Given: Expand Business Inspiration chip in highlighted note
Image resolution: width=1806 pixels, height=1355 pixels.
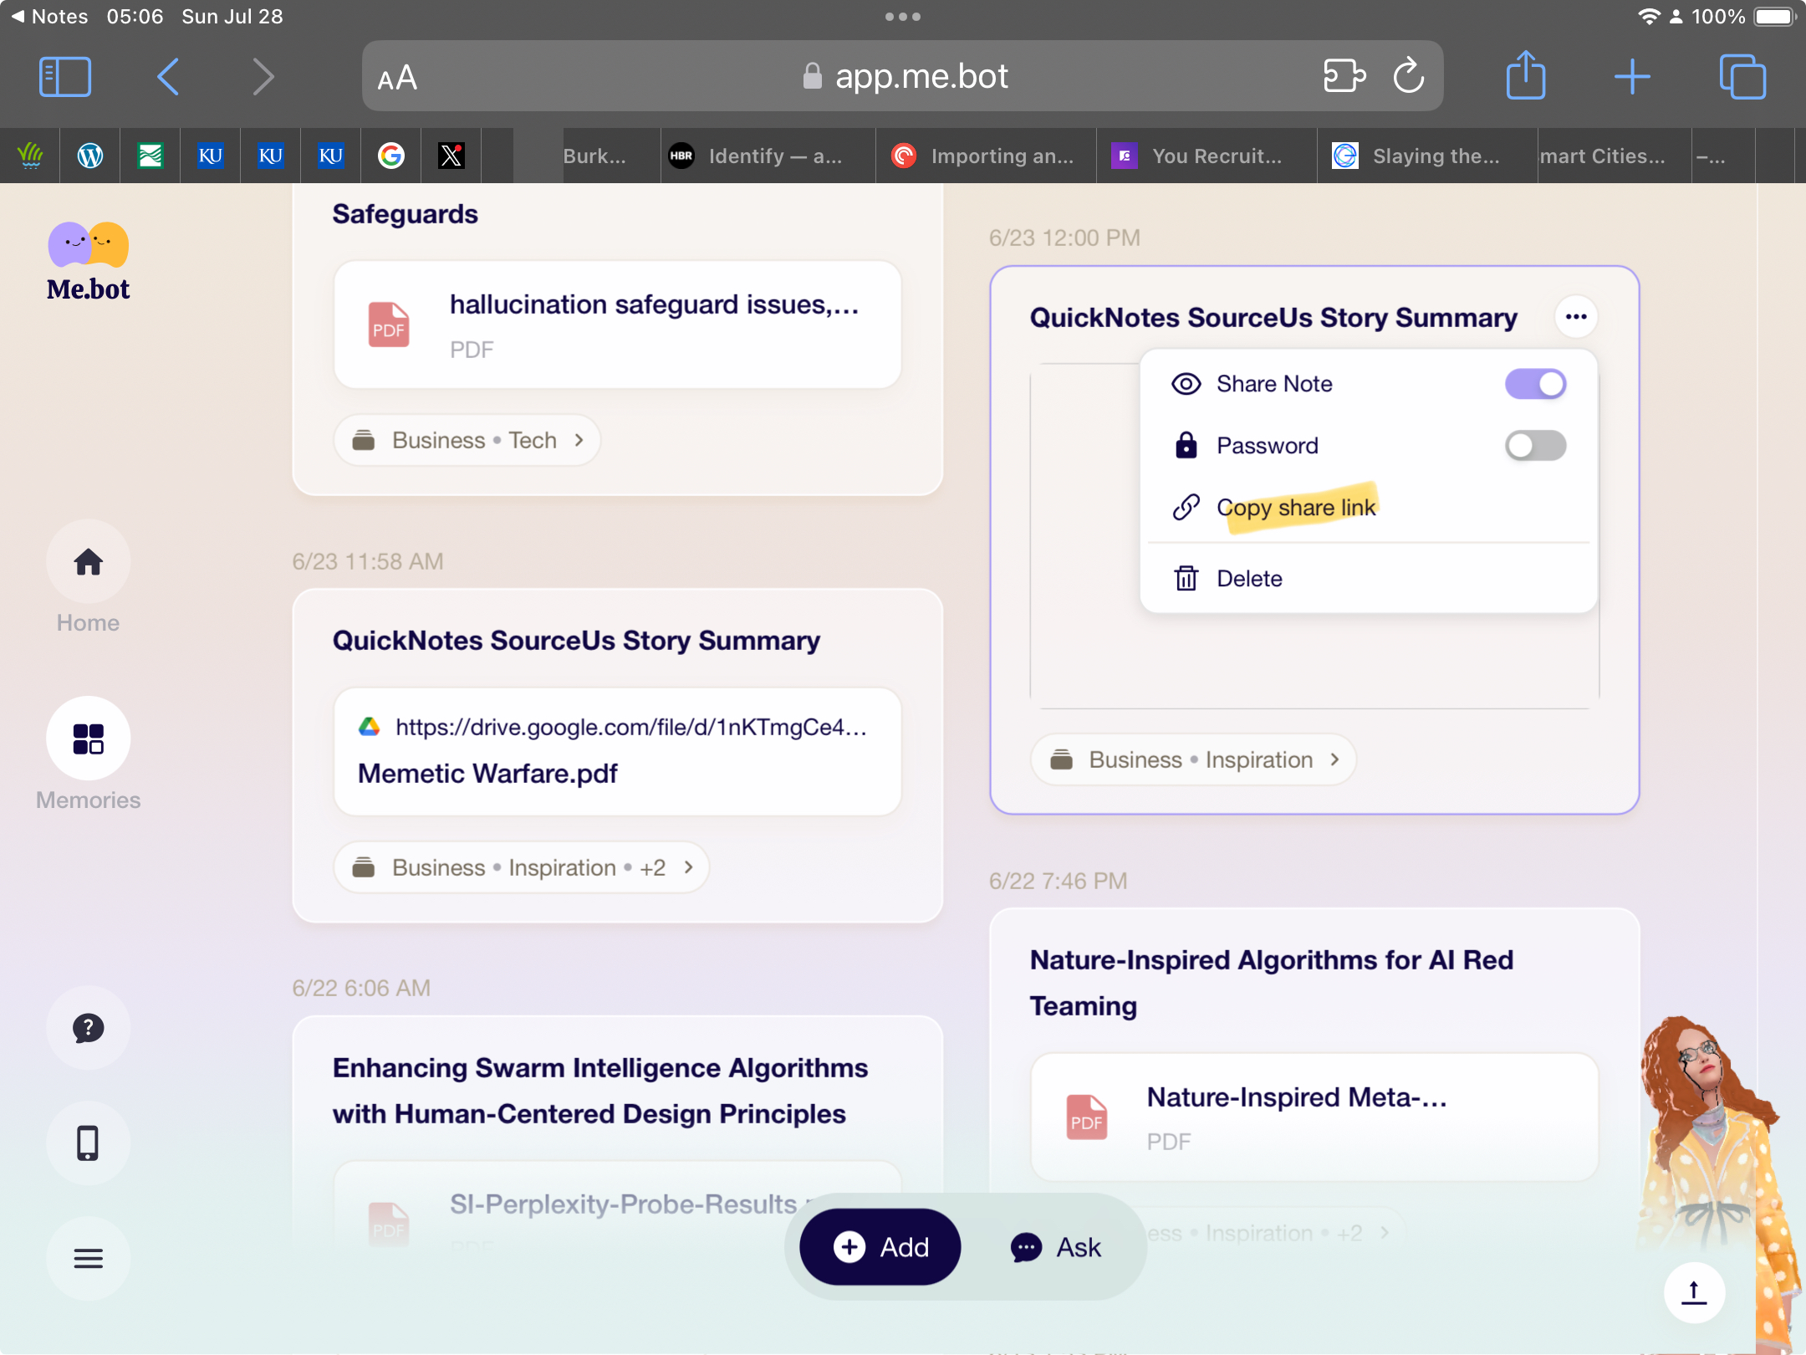Looking at the screenshot, I should pyautogui.click(x=1192, y=759).
